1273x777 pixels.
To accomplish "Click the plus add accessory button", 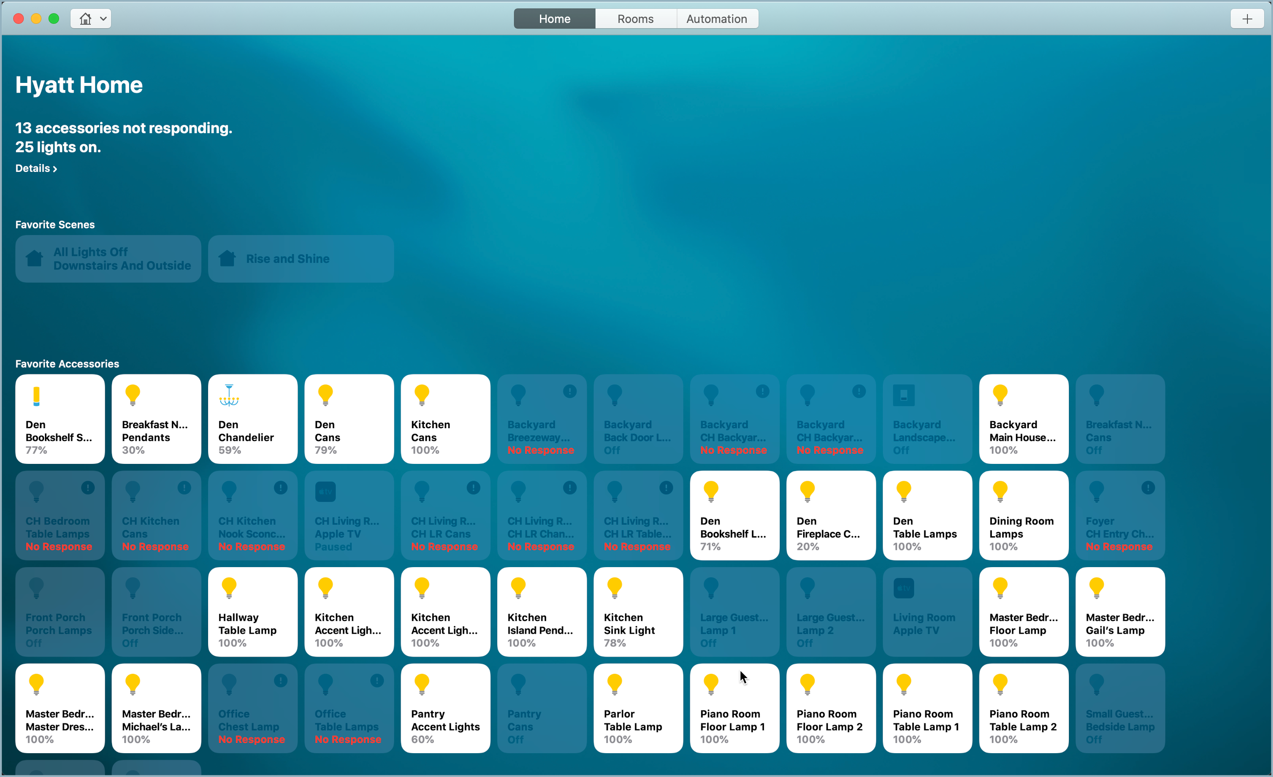I will [x=1247, y=19].
